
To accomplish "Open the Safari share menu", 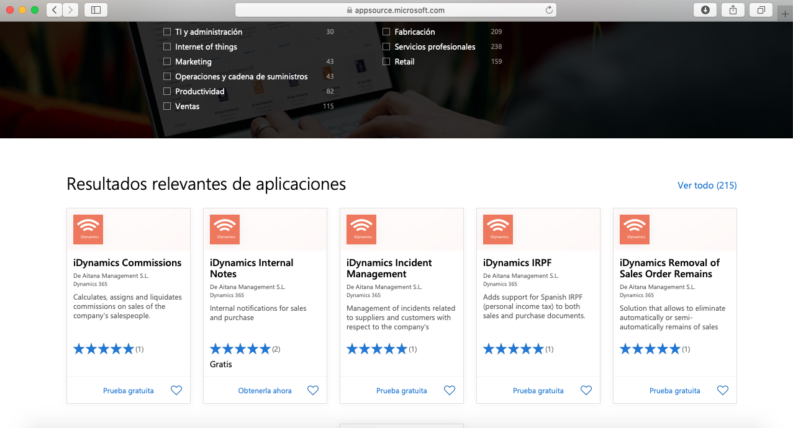I will pyautogui.click(x=733, y=10).
